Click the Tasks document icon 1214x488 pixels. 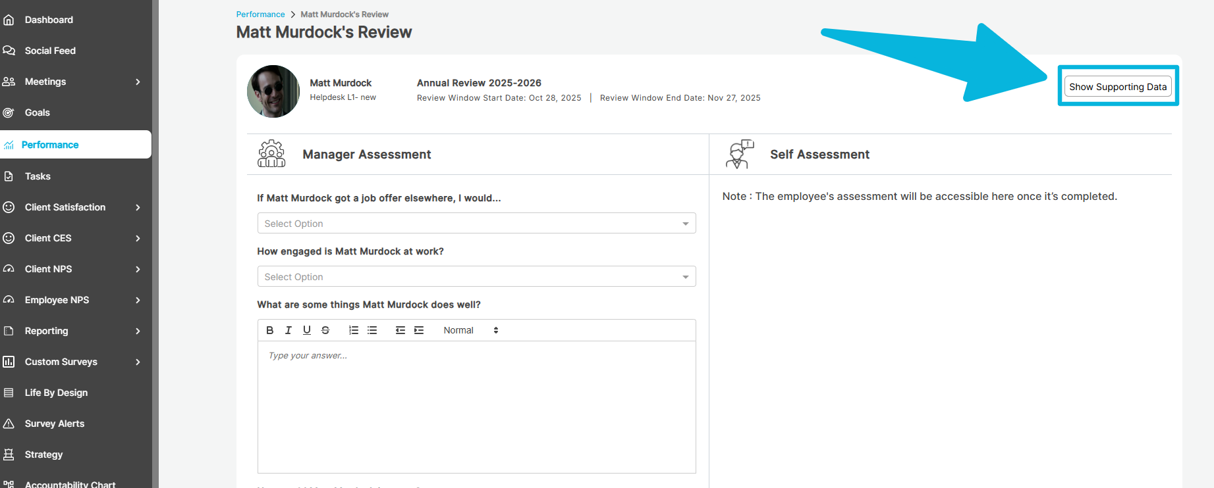coord(9,176)
